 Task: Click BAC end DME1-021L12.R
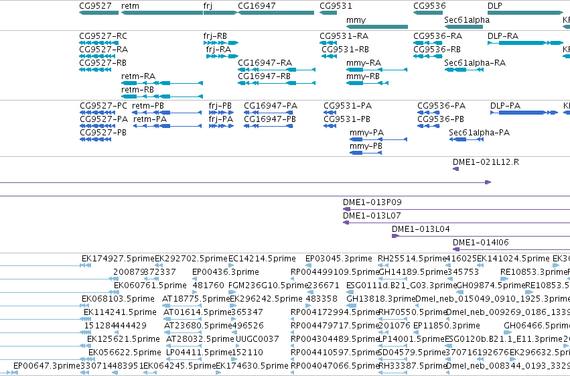click(x=486, y=162)
